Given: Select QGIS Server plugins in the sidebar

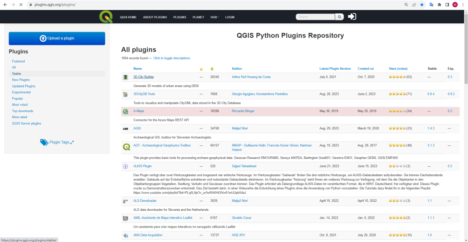Looking at the screenshot, I should point(26,123).
